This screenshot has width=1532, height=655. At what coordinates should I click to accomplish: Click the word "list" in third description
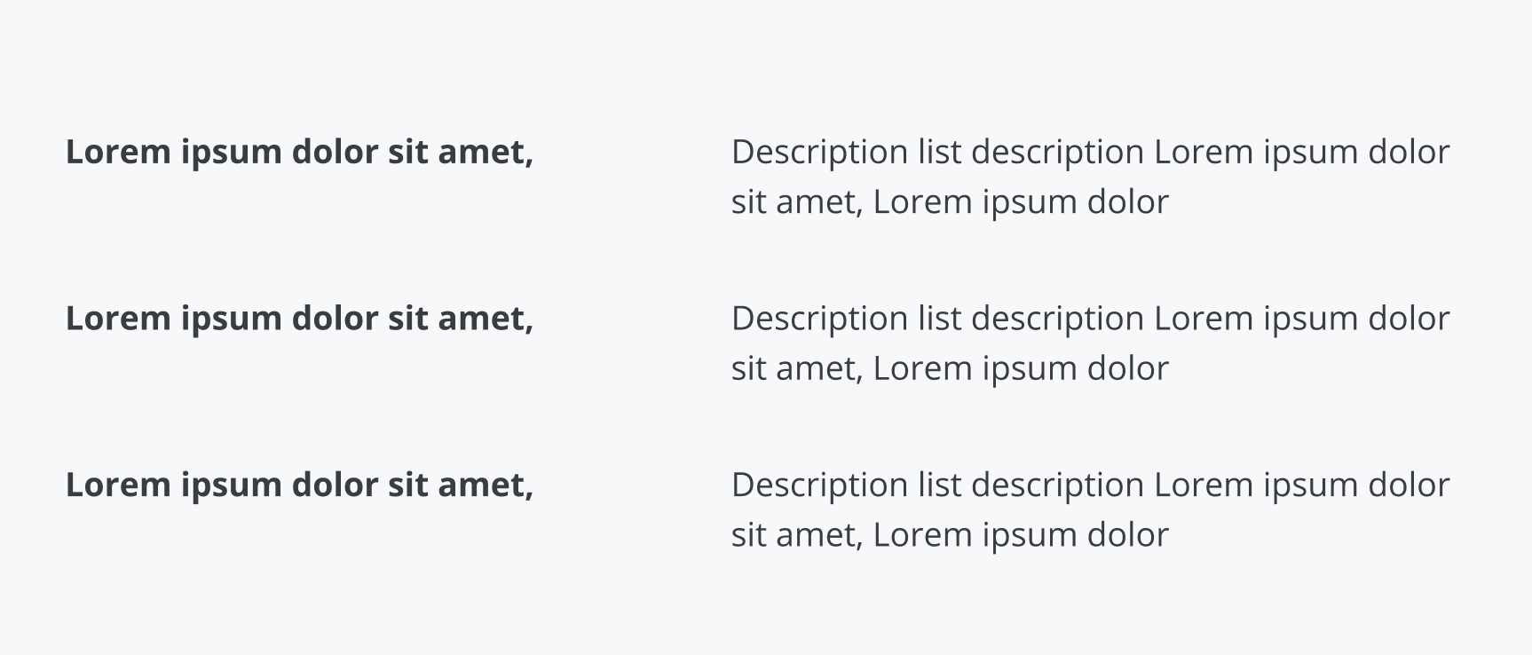click(940, 485)
